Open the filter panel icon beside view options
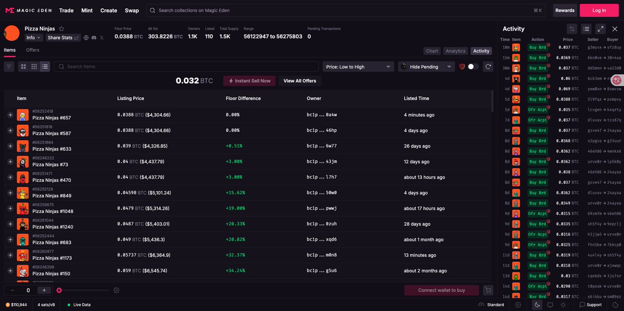 tap(9, 66)
